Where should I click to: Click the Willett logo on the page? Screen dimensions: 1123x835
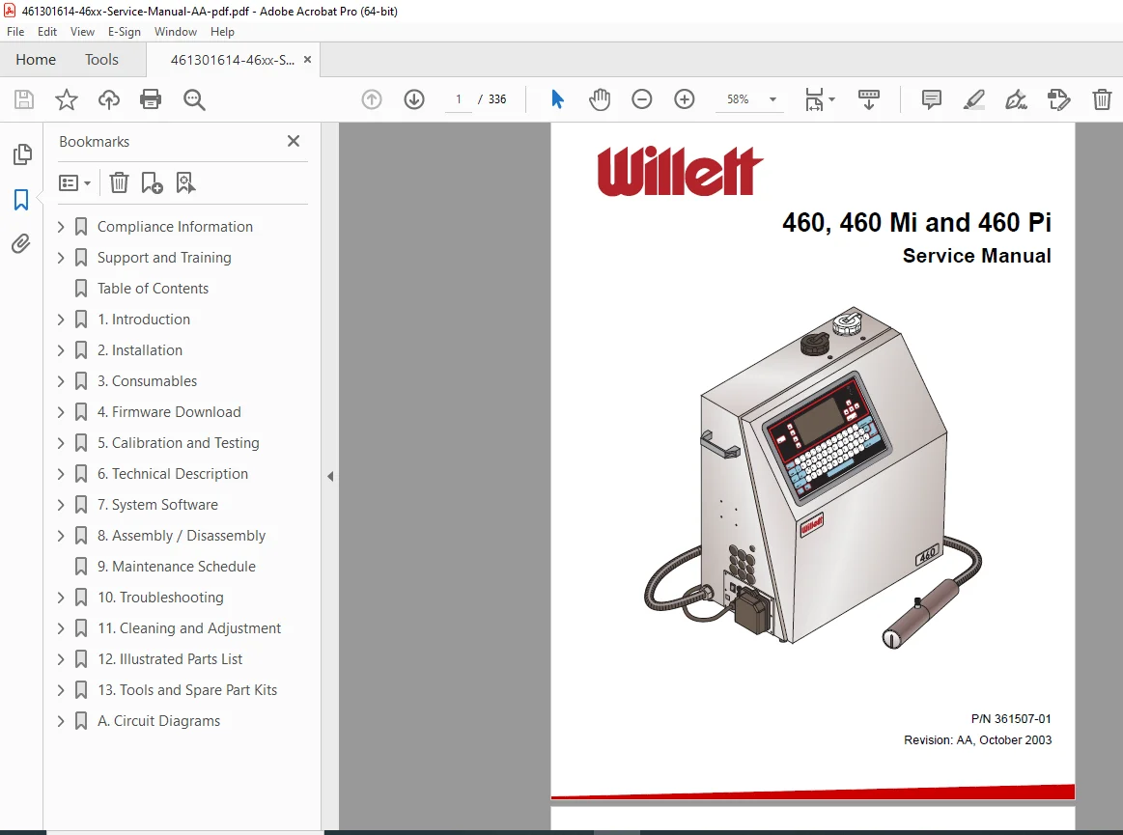click(681, 171)
